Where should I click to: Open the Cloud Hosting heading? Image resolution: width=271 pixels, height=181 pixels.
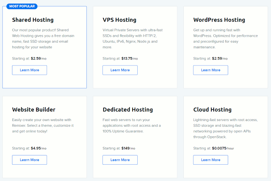212,109
